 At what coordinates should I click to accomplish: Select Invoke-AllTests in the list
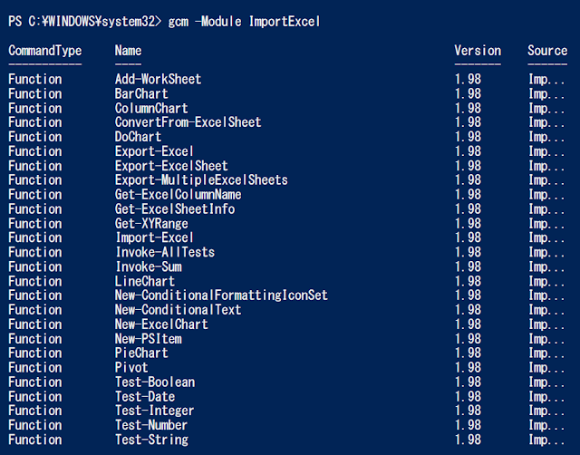click(x=165, y=252)
